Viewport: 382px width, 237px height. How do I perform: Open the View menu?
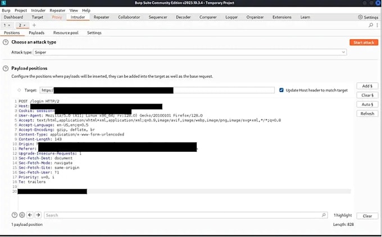click(74, 11)
